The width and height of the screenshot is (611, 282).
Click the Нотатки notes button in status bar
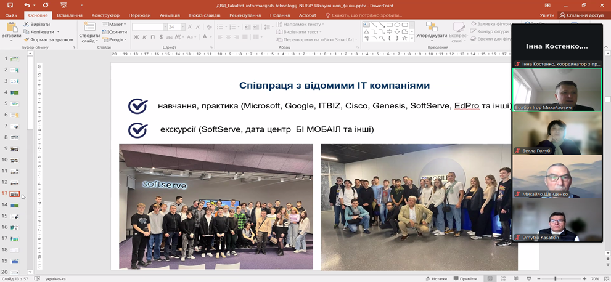pyautogui.click(x=437, y=278)
